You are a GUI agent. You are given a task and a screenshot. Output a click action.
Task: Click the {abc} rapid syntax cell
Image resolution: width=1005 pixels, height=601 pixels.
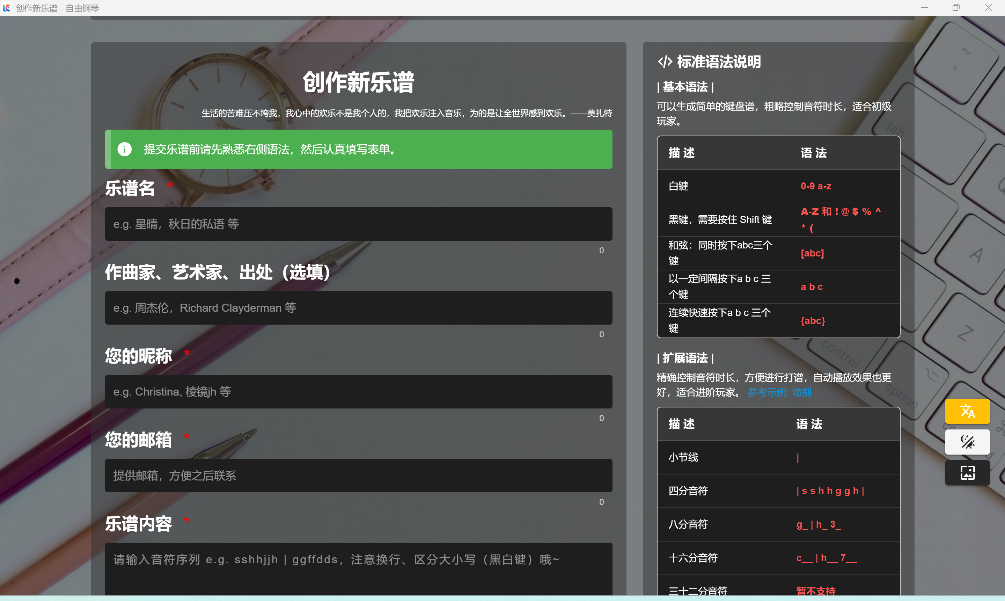pyautogui.click(x=812, y=320)
